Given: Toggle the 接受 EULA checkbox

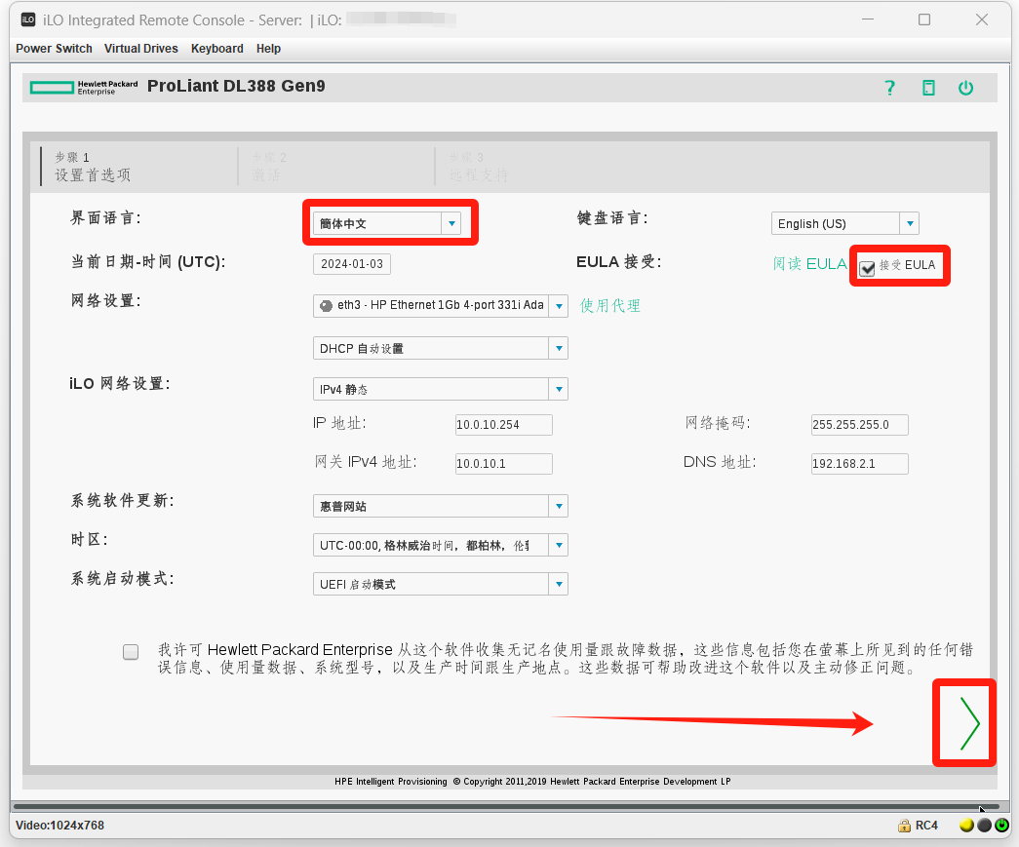Looking at the screenshot, I should [867, 267].
